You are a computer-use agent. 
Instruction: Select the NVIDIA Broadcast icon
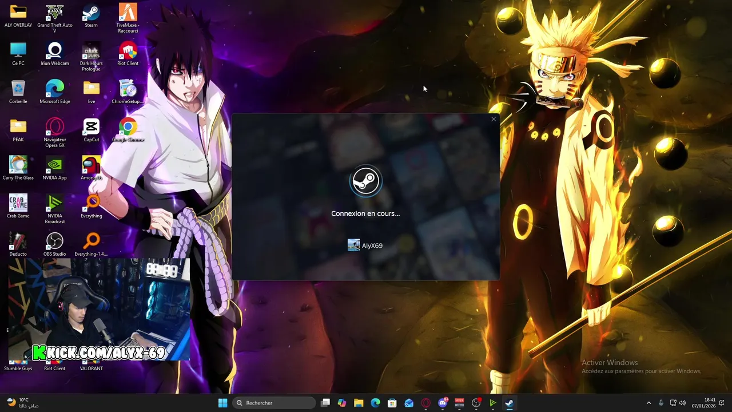point(55,209)
